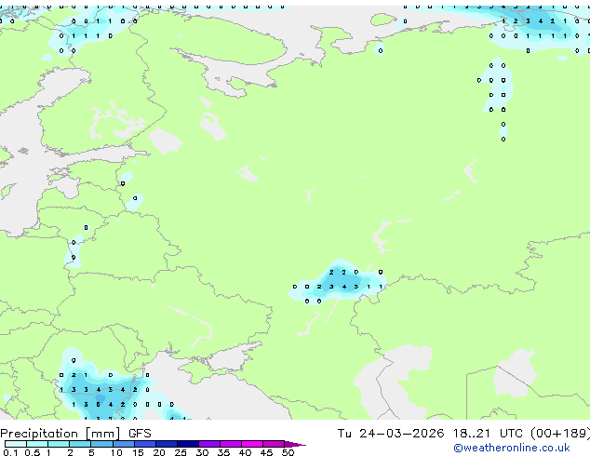This screenshot has height=456, width=590.
Task: Click the legend label '30'
Action: [x=202, y=452]
